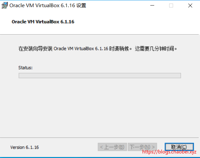
Task: Select the Status: label
Action: [25, 68]
